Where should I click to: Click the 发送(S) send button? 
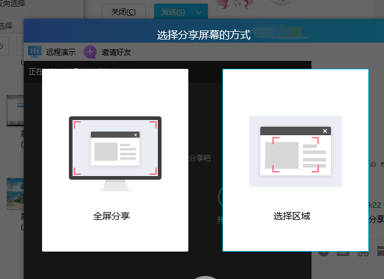coord(173,12)
